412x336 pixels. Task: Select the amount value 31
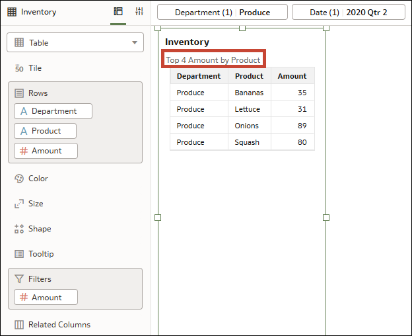pos(302,109)
